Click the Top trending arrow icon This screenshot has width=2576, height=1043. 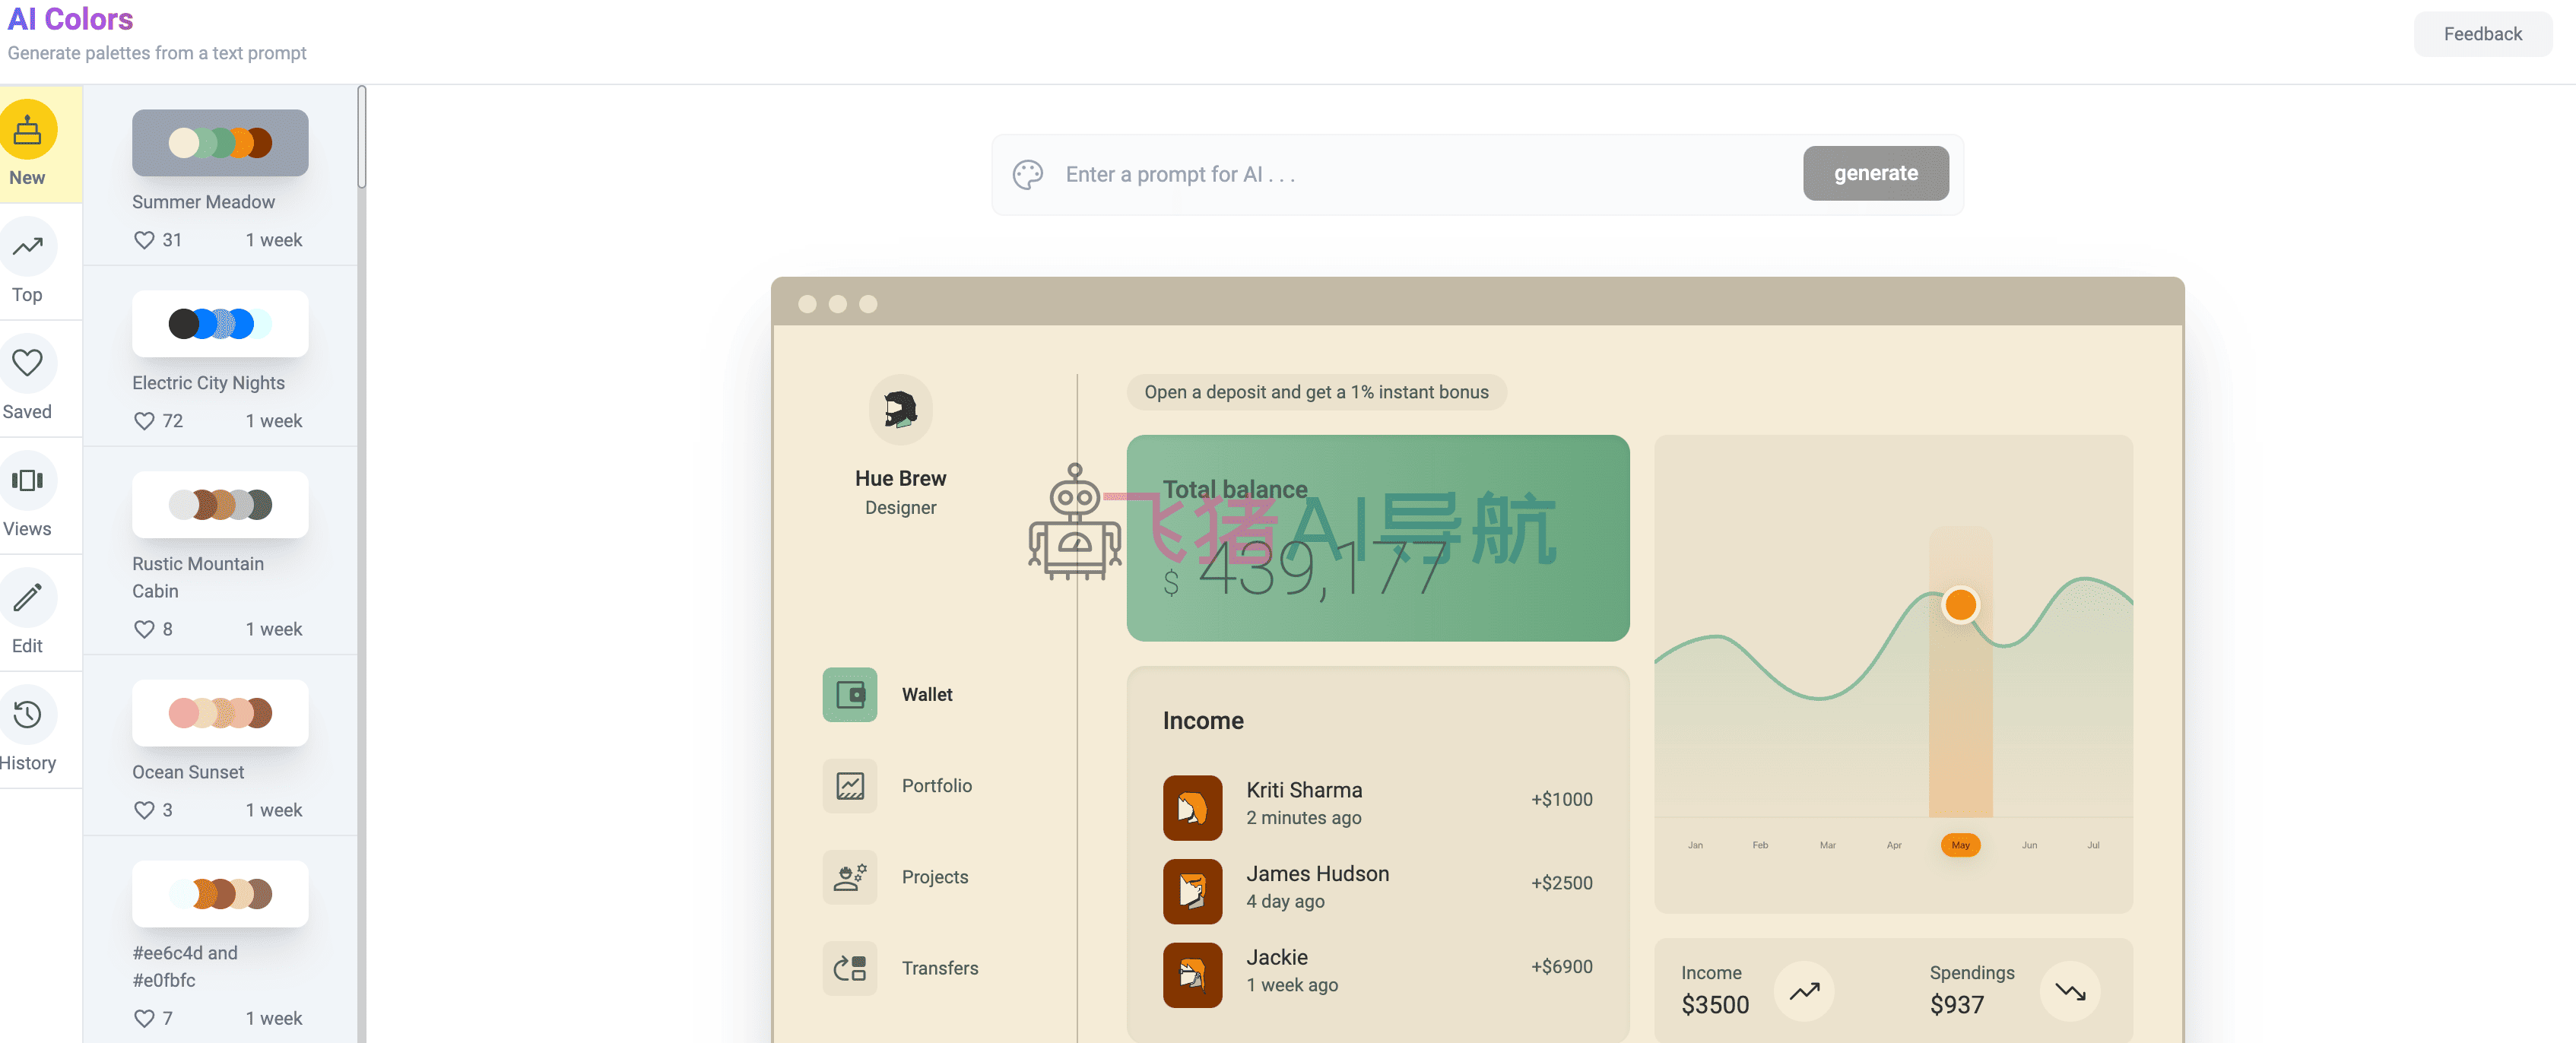[27, 247]
